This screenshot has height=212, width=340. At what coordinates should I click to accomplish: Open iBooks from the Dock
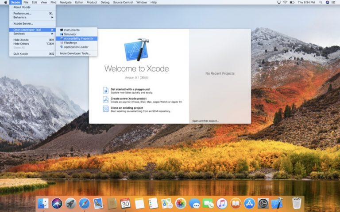tap(236, 204)
